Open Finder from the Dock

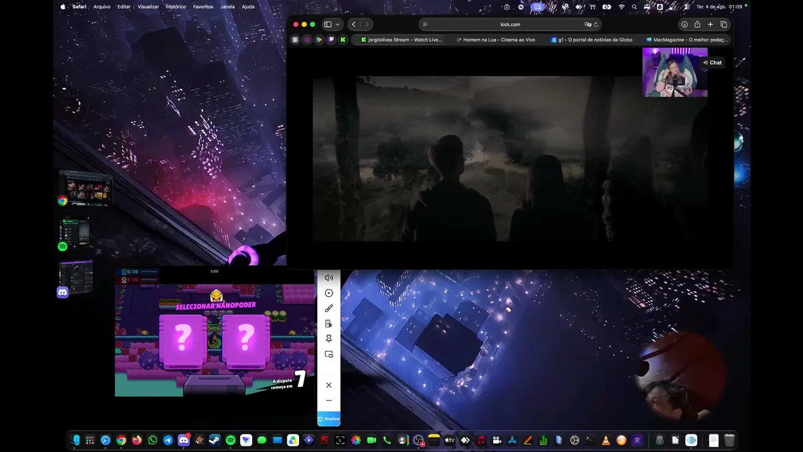pyautogui.click(x=75, y=440)
